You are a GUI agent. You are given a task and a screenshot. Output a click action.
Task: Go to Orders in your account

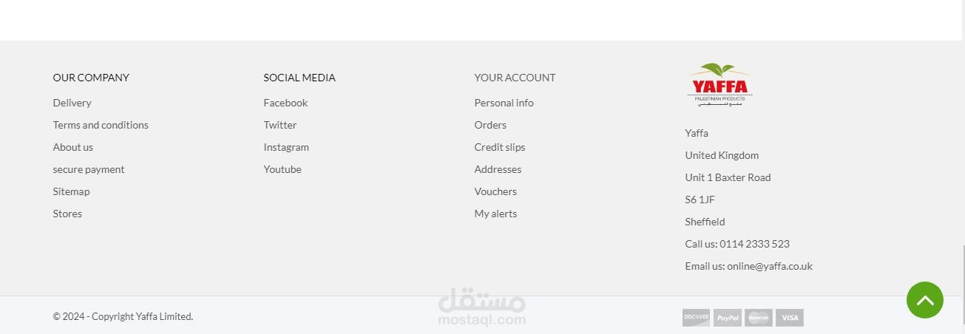tap(490, 125)
